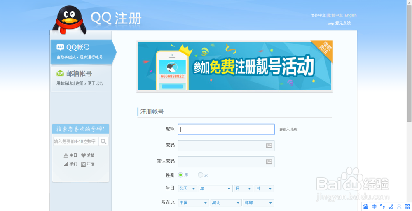Click the user account icon in the IME toolbar
Viewport: 412px width, 211px height.
399,206
